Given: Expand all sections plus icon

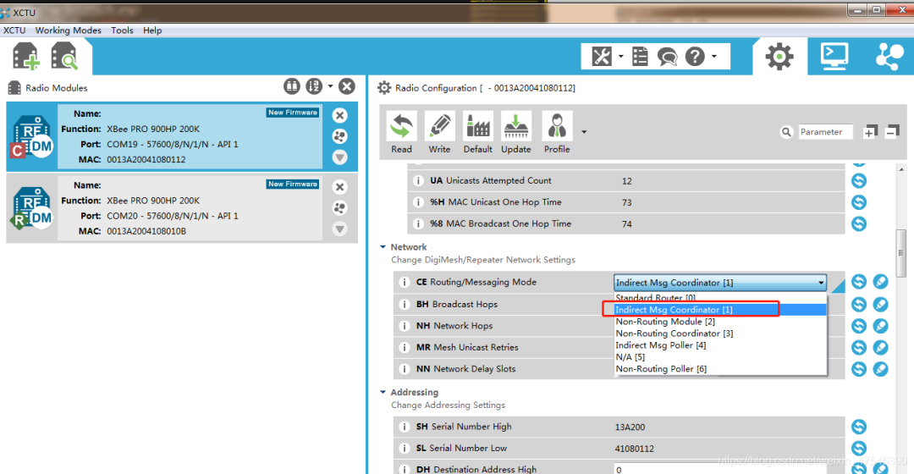Looking at the screenshot, I should (x=870, y=132).
